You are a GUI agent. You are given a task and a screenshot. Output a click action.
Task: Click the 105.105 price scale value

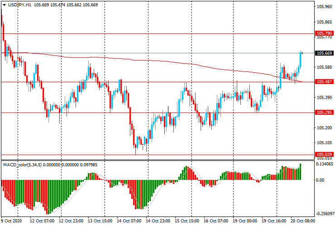point(324,143)
